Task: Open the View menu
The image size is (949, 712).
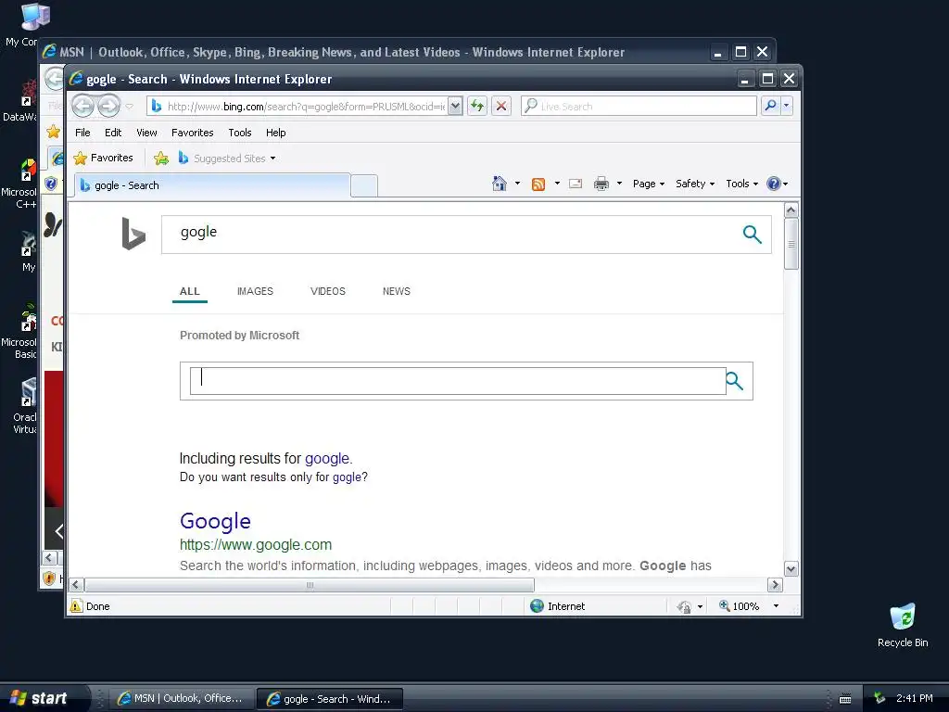Action: [x=146, y=133]
